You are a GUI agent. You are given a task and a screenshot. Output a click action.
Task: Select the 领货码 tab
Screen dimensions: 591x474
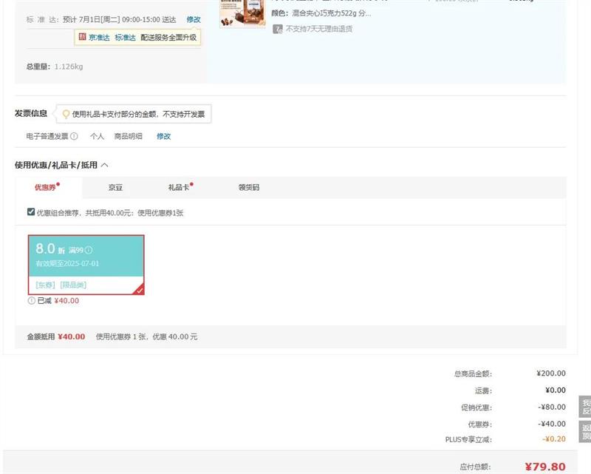[x=248, y=188]
